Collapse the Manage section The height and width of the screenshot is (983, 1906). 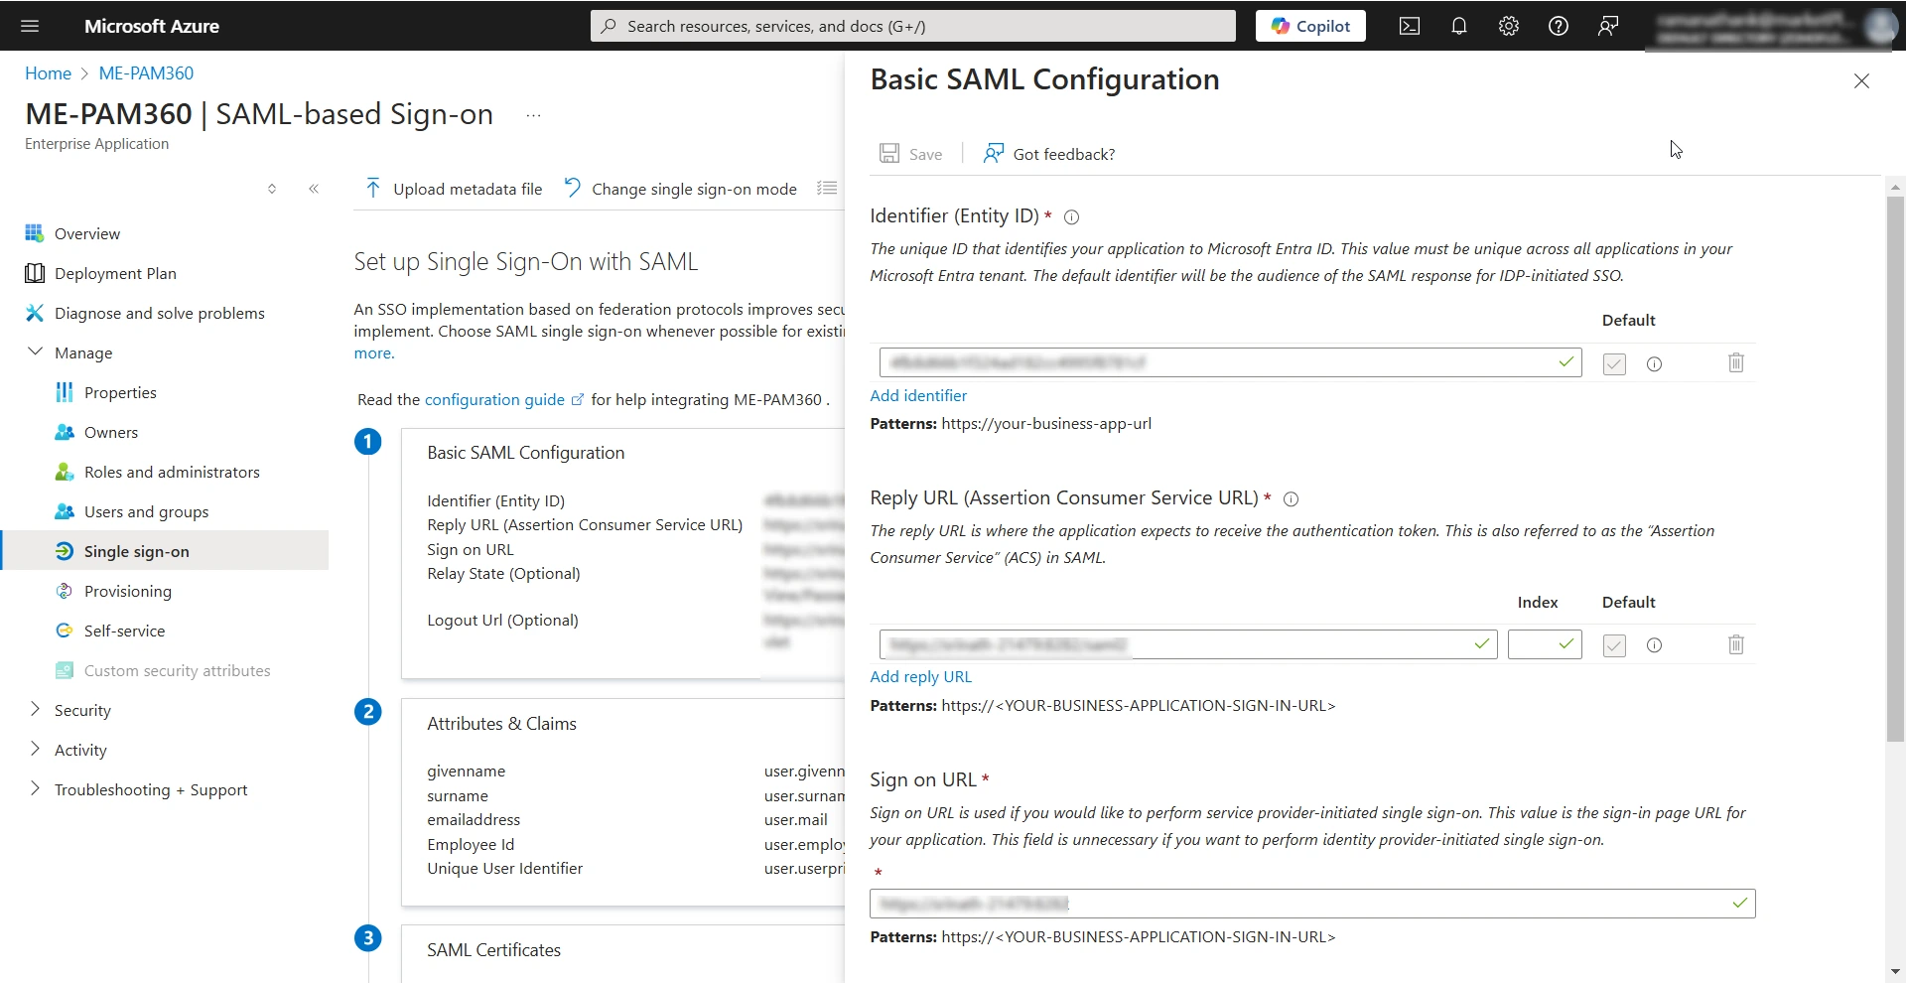(x=36, y=351)
